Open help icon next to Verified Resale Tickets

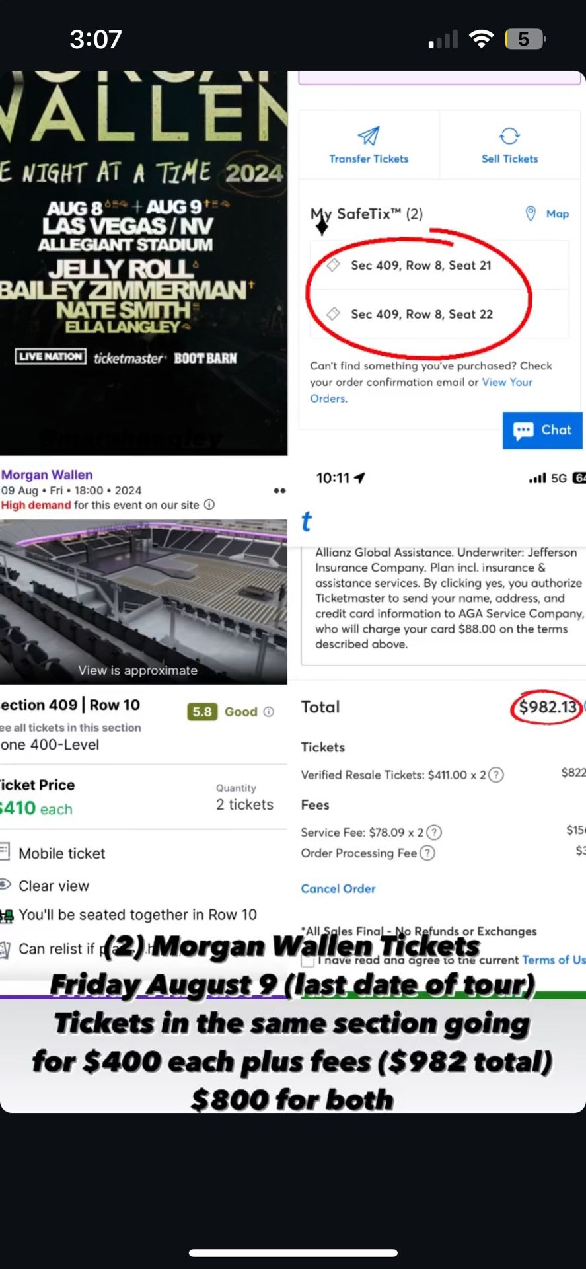click(x=496, y=775)
